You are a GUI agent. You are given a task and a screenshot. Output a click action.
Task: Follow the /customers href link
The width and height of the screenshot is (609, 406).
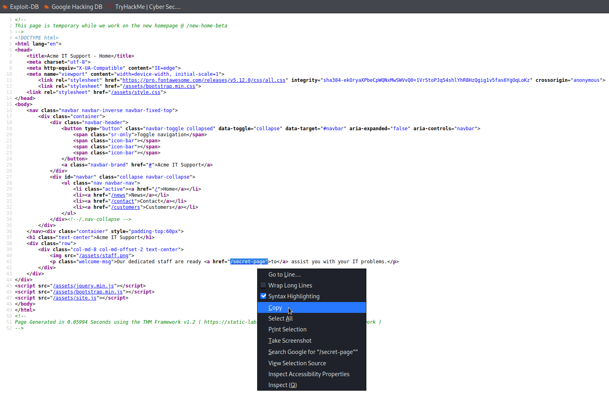tap(126, 207)
